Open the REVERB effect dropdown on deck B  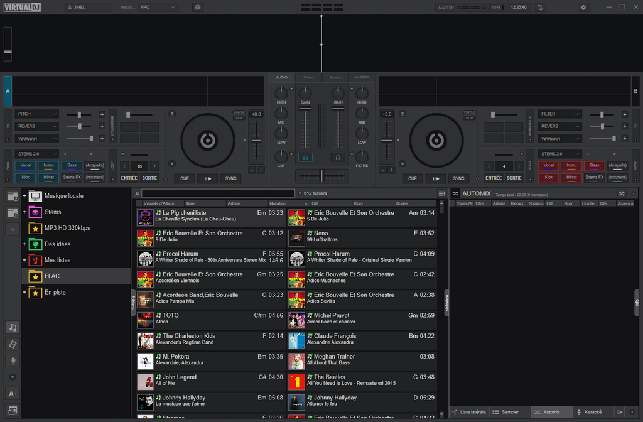[559, 126]
